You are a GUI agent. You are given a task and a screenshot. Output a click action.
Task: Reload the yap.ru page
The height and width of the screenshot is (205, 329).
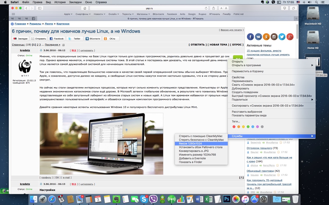click(x=206, y=8)
